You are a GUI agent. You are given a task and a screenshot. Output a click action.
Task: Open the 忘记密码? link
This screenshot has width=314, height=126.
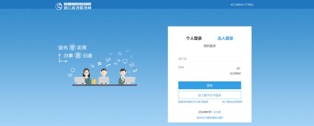click(x=235, y=74)
